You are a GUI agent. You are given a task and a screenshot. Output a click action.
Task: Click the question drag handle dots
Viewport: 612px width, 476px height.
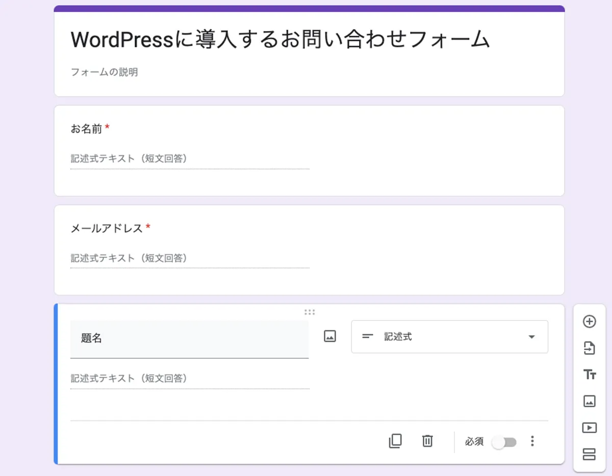[310, 312]
